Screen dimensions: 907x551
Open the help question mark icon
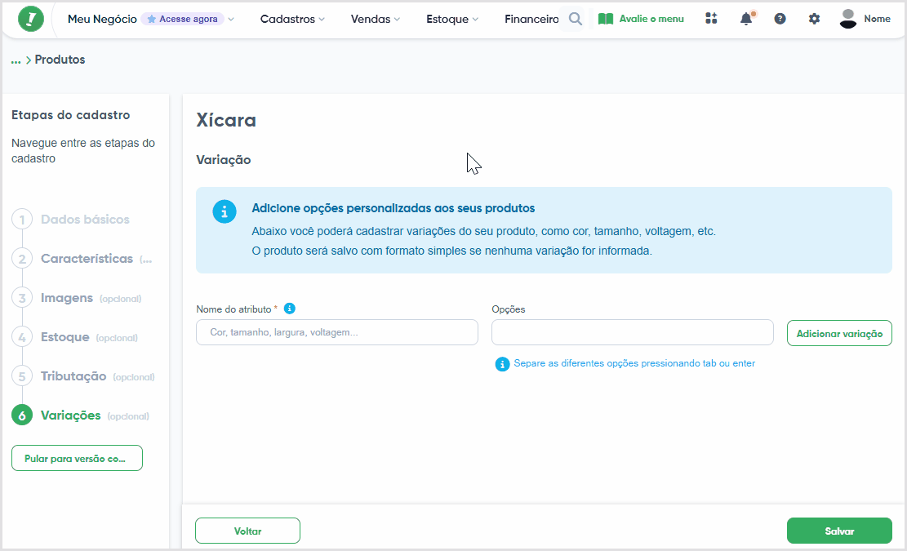pos(780,19)
